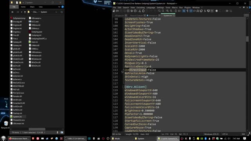
Task: Toggle Show All Characters pilcrow icon
Action: [187, 11]
